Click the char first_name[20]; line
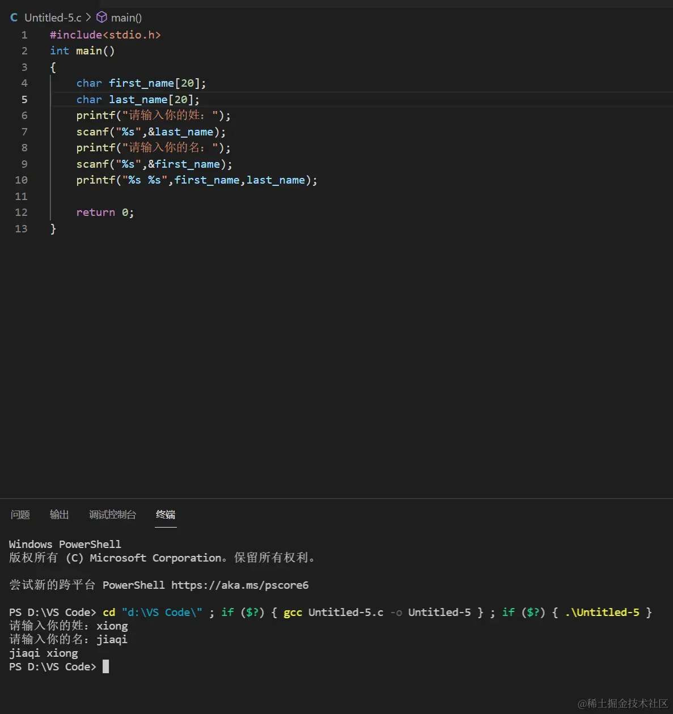The width and height of the screenshot is (673, 714). [141, 83]
